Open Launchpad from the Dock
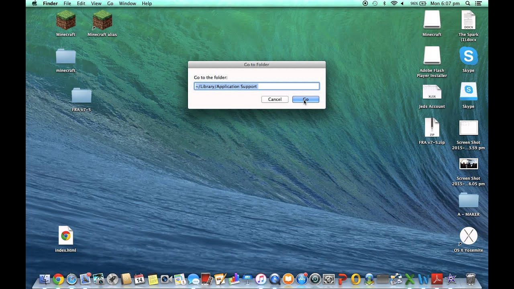Screen dimensions: 514x289 point(112,279)
